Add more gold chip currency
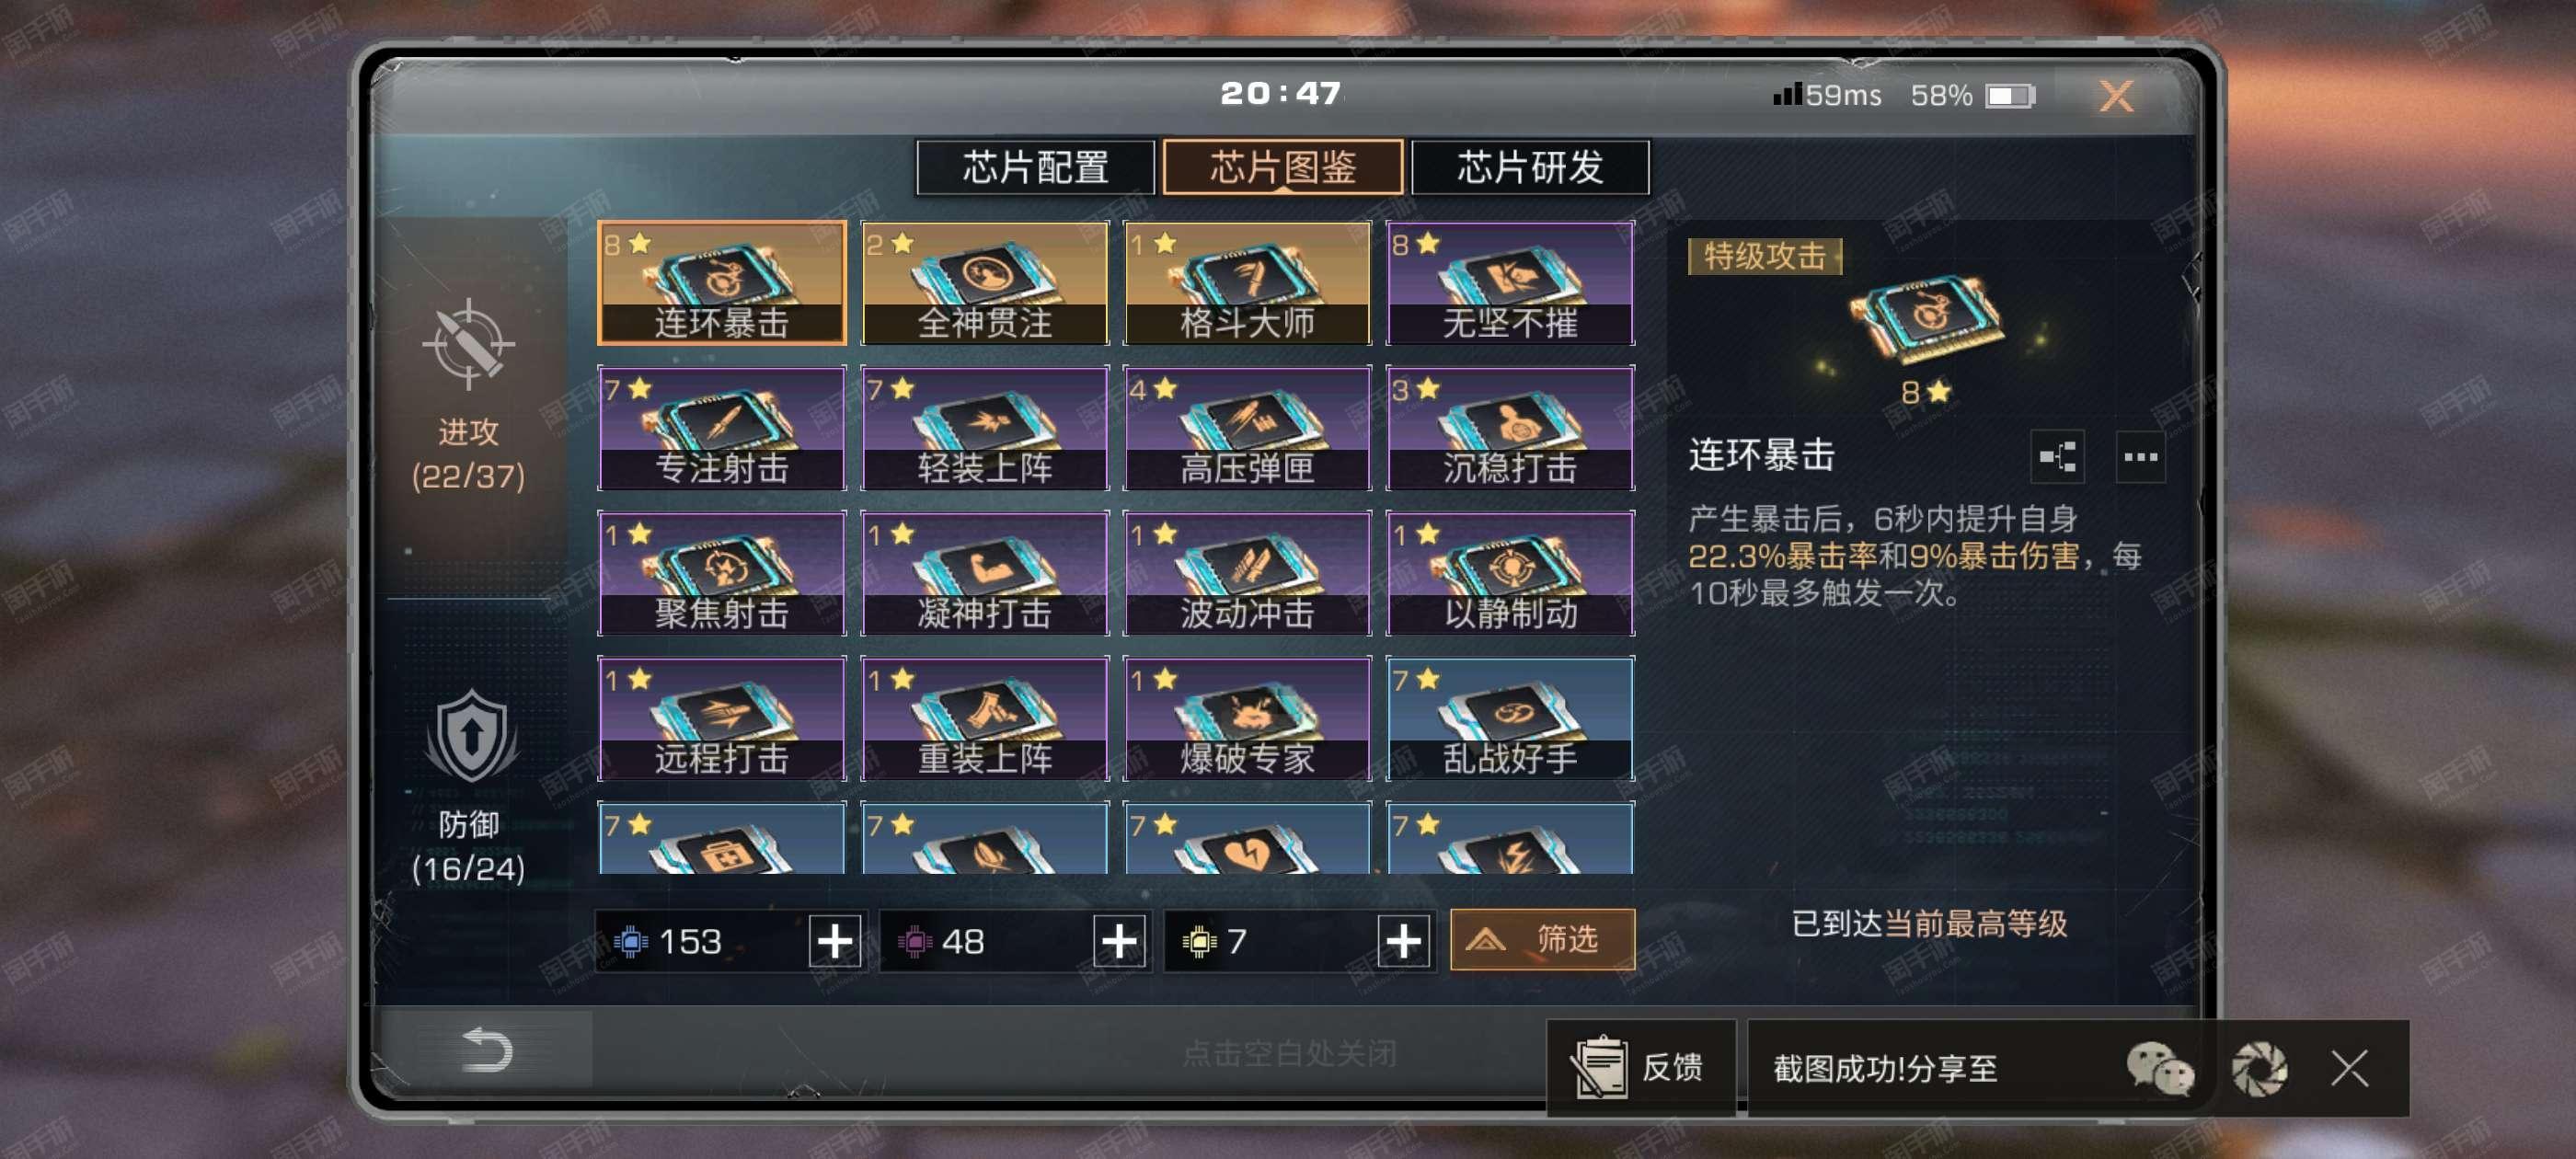2576x1159 pixels. [x=1403, y=941]
